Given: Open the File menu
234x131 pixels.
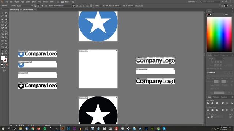Looking at the screenshot, I should 7,2.
